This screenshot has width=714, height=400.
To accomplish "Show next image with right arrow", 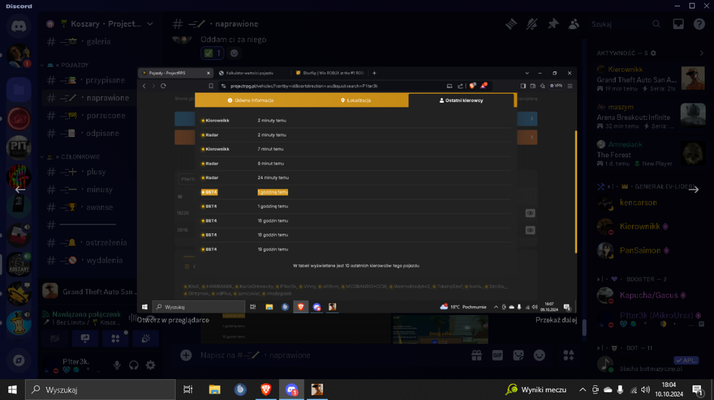I will [693, 190].
